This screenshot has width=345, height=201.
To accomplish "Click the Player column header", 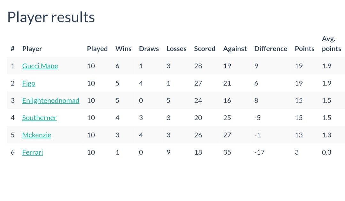I will [32, 49].
